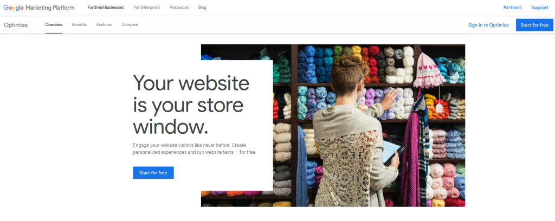Click the hero Start for free button

click(153, 173)
